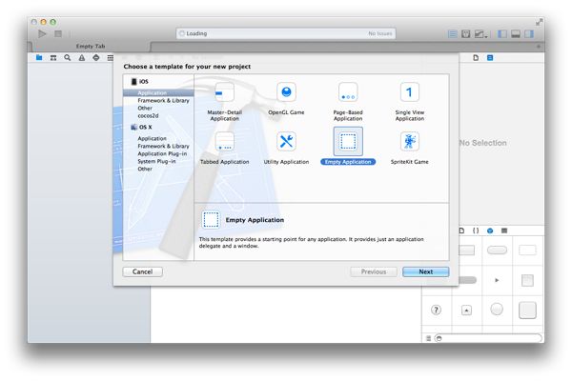Open the Object library
Image resolution: width=572 pixels, height=381 pixels.
[x=490, y=231]
